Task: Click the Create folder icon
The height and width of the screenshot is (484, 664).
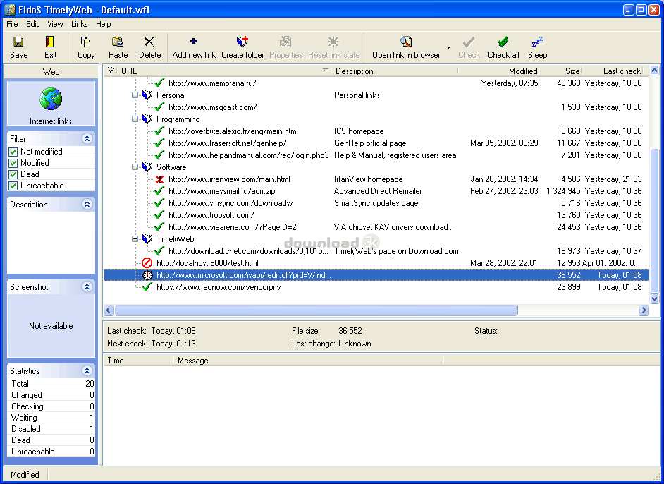Action: (242, 42)
